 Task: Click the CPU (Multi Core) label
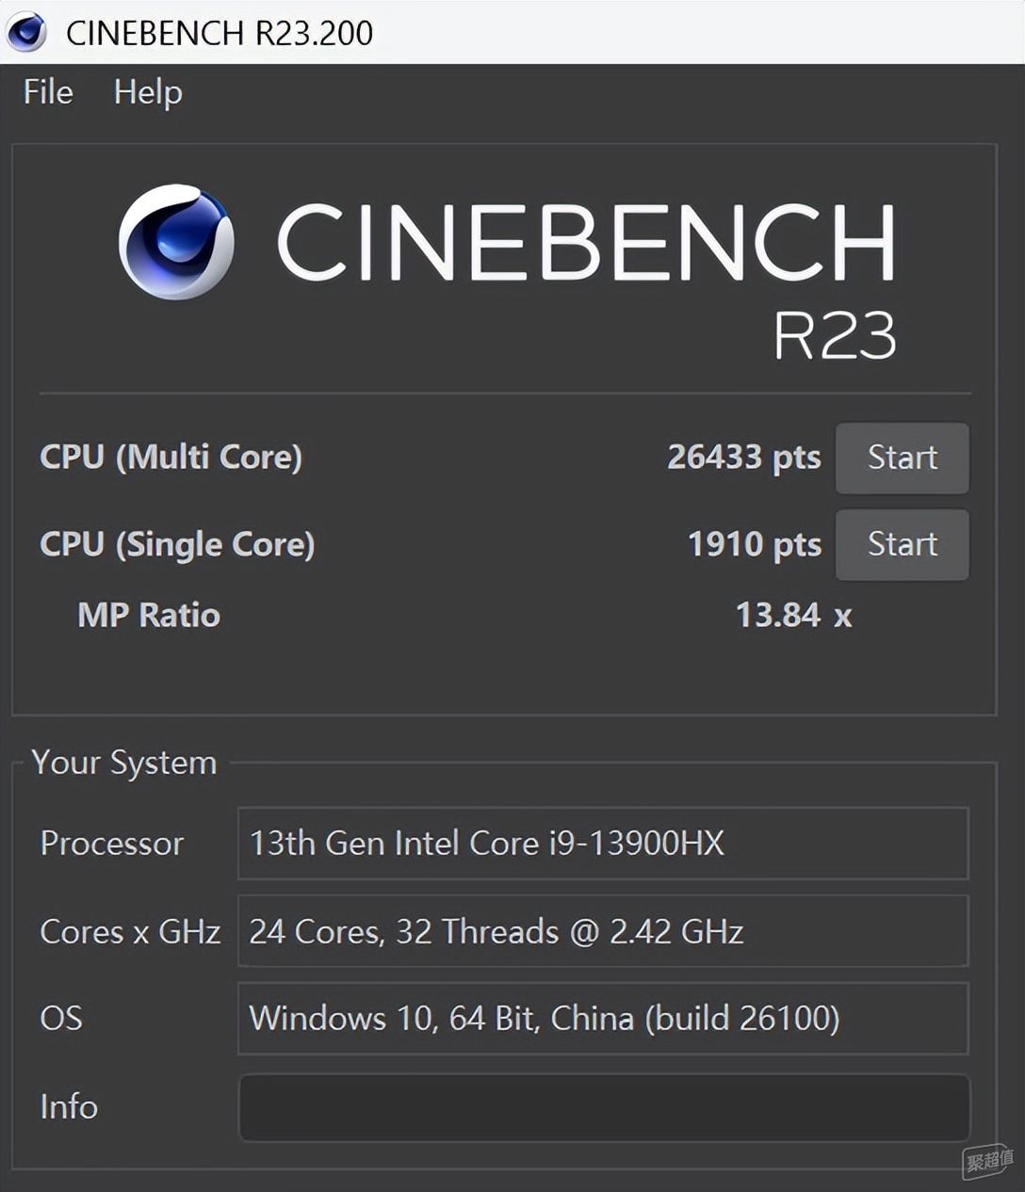171,458
